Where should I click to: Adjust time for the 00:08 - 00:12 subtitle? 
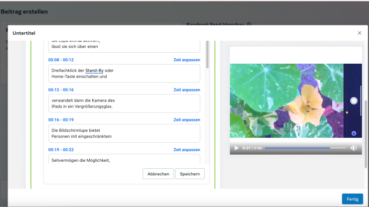coord(187,60)
